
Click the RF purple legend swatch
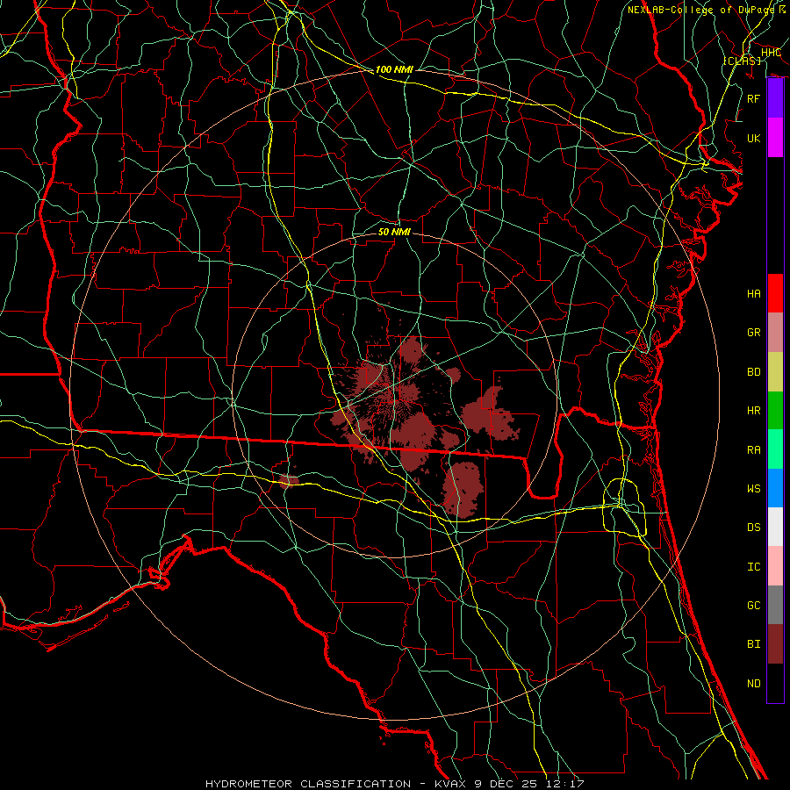pyautogui.click(x=775, y=98)
